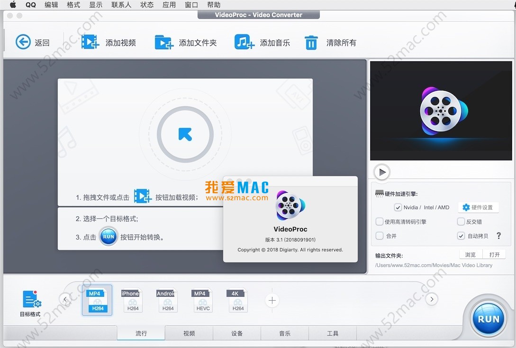
Task: Open the 状态 (Status) menu
Action: [x=147, y=5]
